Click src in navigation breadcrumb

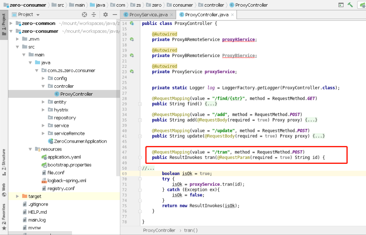(57, 5)
